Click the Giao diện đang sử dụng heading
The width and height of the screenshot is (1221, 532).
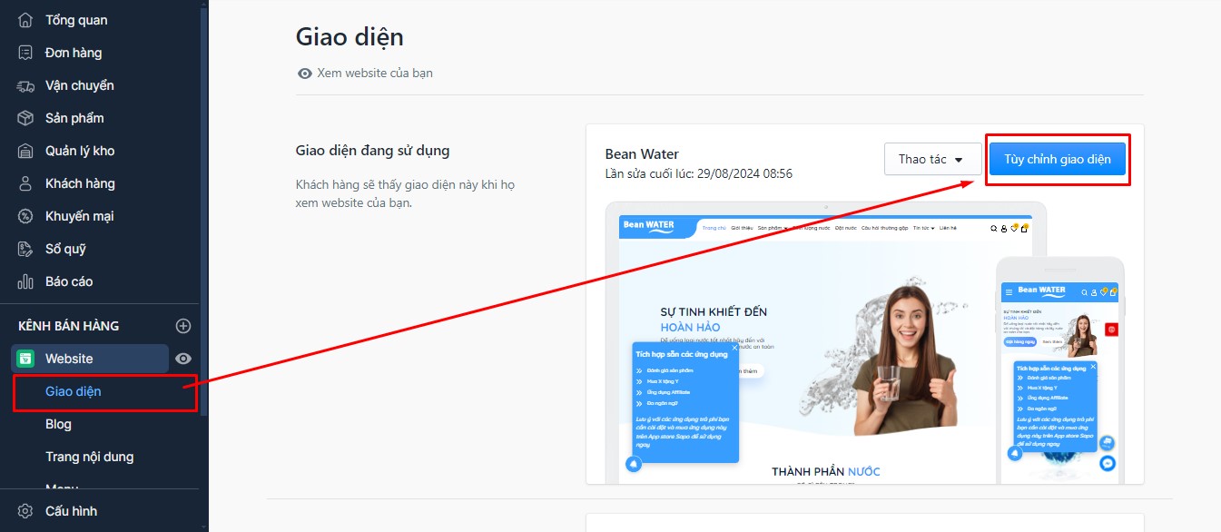click(x=373, y=151)
